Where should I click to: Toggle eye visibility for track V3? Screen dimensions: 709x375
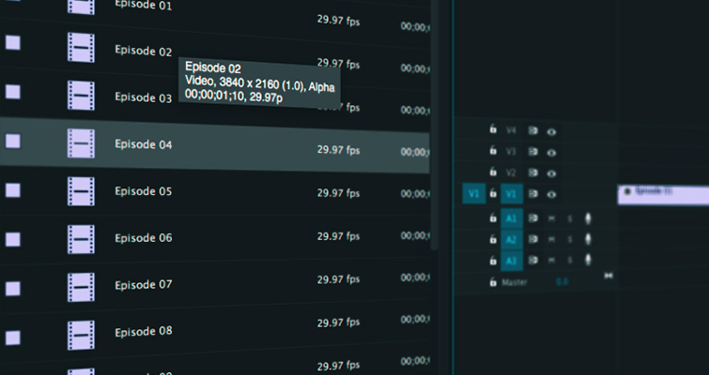pos(551,152)
